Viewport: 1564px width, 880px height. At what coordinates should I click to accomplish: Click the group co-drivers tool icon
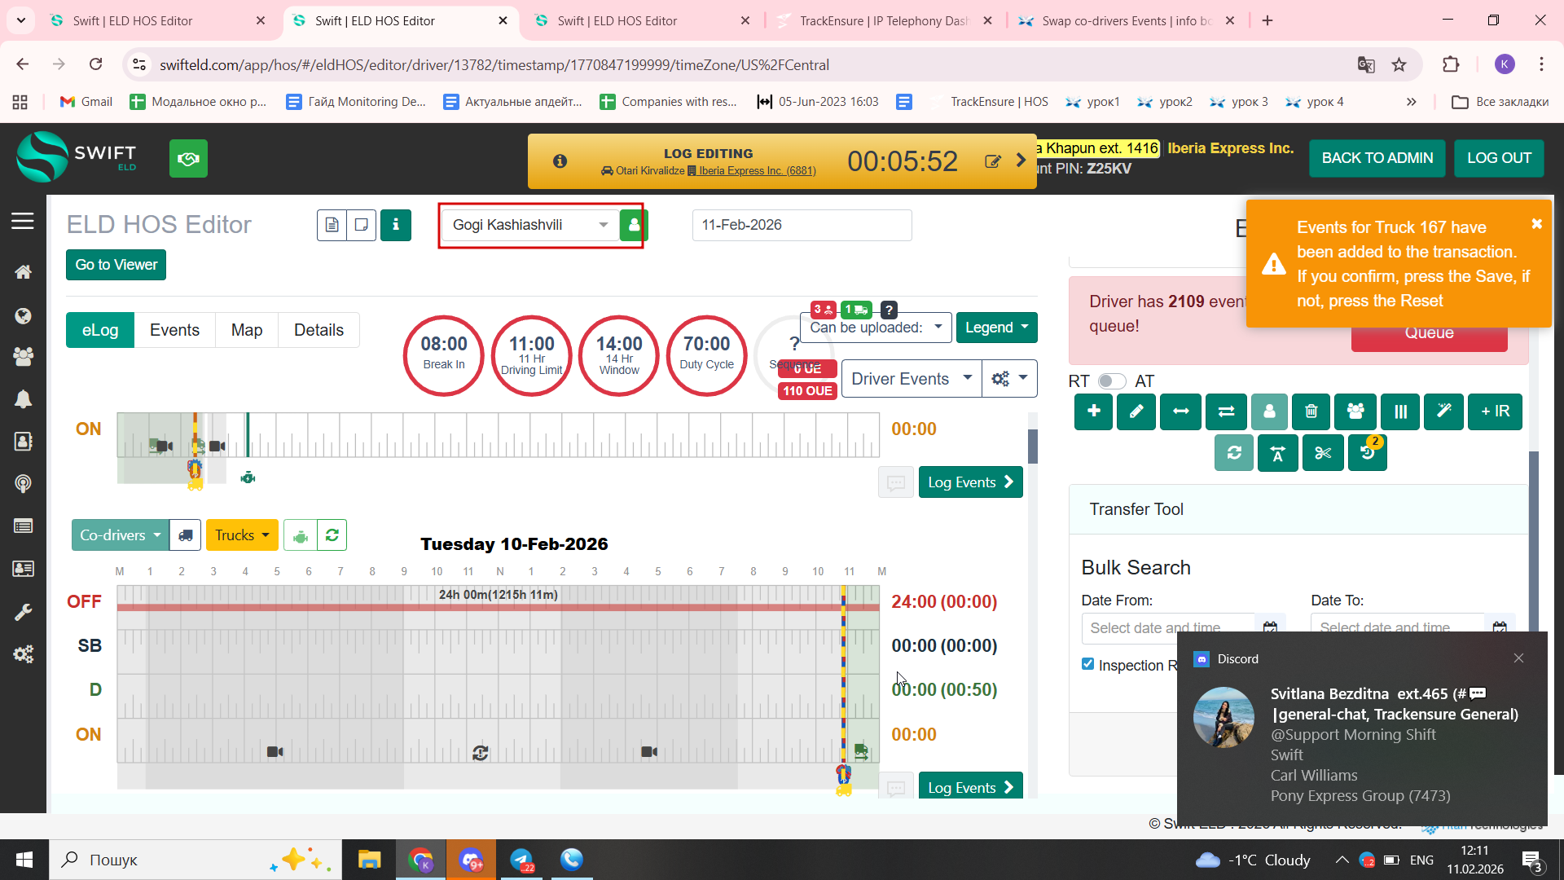(x=1355, y=411)
